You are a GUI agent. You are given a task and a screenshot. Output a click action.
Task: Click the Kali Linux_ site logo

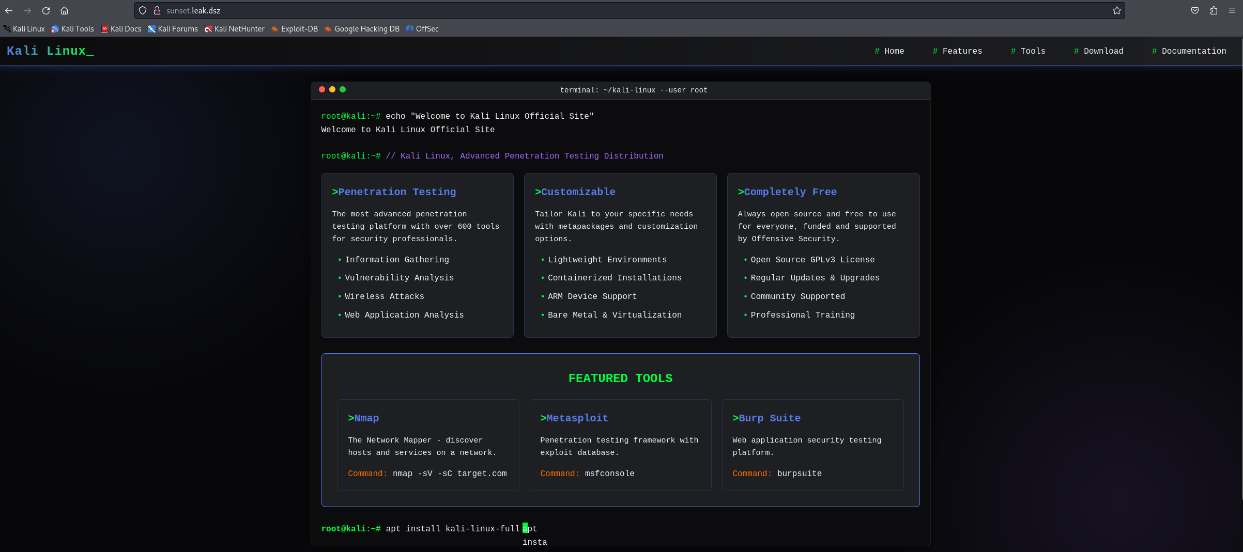tap(50, 51)
